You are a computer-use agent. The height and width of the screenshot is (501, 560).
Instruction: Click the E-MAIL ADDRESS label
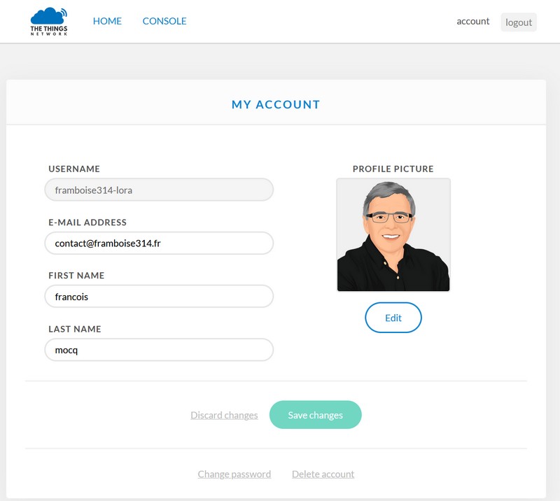(87, 223)
